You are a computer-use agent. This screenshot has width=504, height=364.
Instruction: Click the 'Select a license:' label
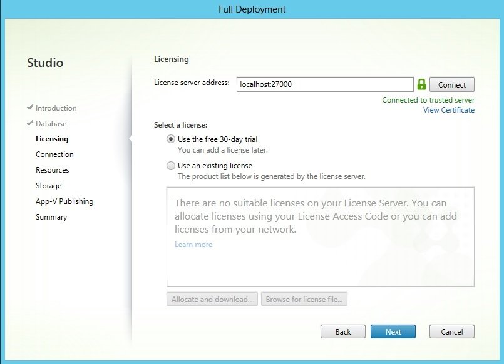181,125
